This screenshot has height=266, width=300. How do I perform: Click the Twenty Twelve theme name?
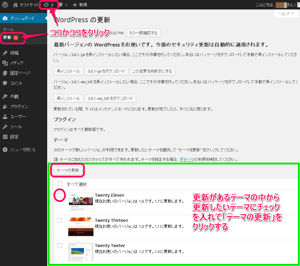110,246
